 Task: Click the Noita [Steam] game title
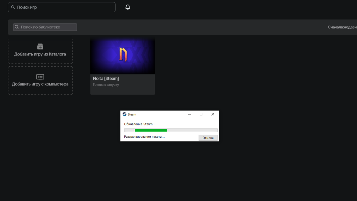point(106,78)
